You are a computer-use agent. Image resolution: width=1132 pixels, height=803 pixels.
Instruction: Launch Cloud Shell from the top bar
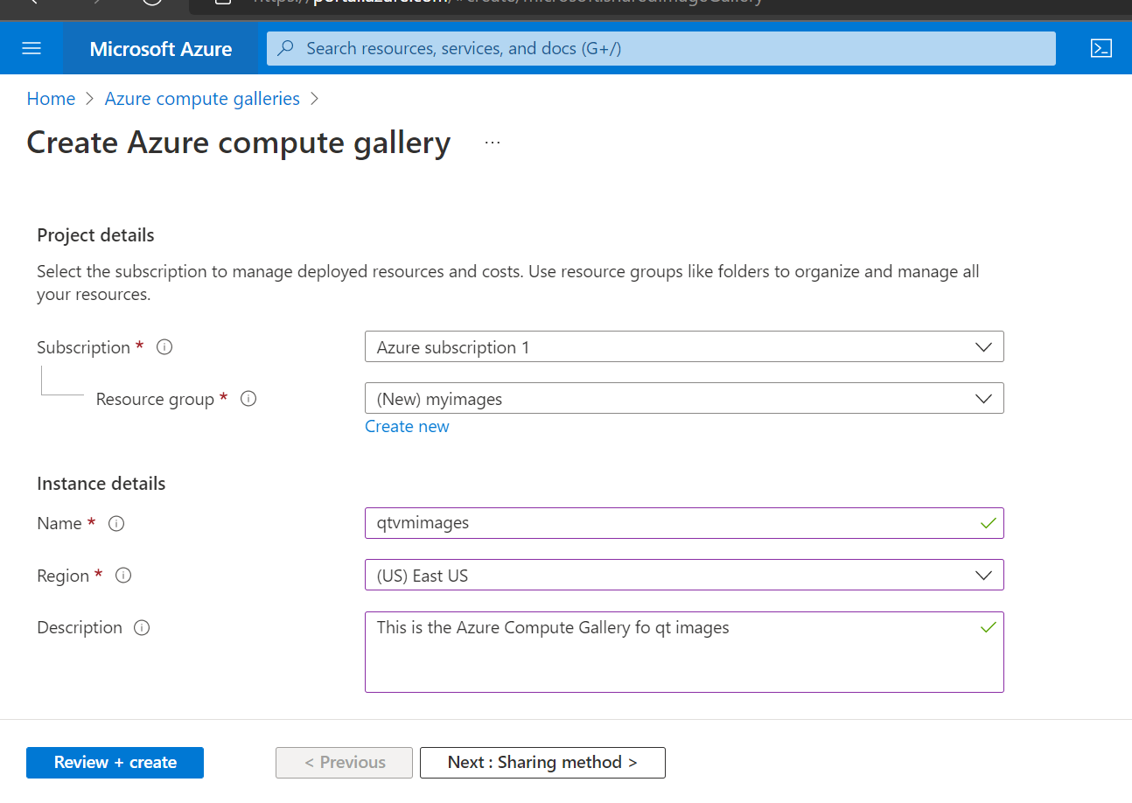1101,48
